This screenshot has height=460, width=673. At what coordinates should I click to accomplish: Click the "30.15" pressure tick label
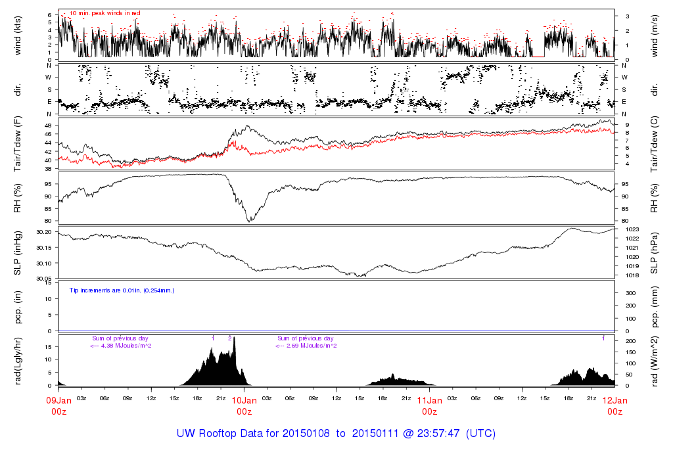[44, 248]
